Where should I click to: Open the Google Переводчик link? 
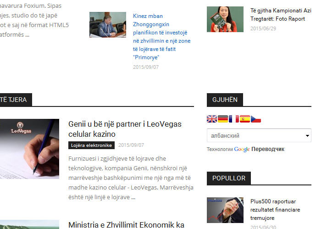coord(259,149)
